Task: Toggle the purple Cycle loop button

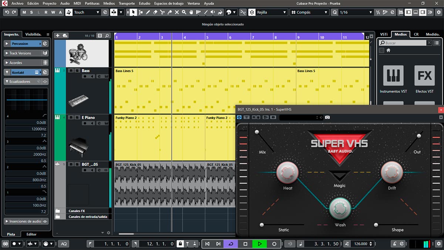Action: click(231, 244)
